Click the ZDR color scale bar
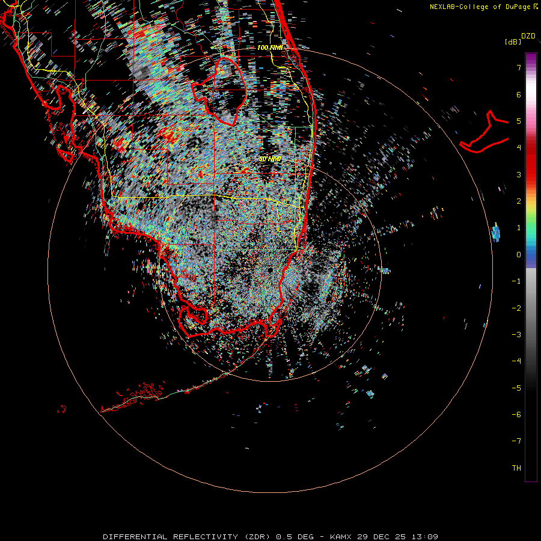This screenshot has width=541, height=541. point(531,267)
